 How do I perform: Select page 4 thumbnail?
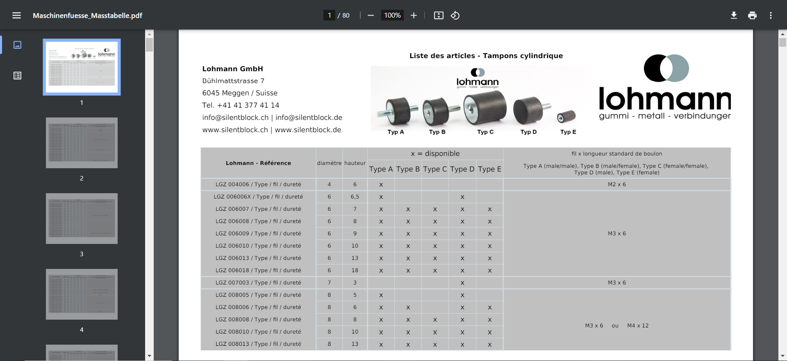coord(82,294)
